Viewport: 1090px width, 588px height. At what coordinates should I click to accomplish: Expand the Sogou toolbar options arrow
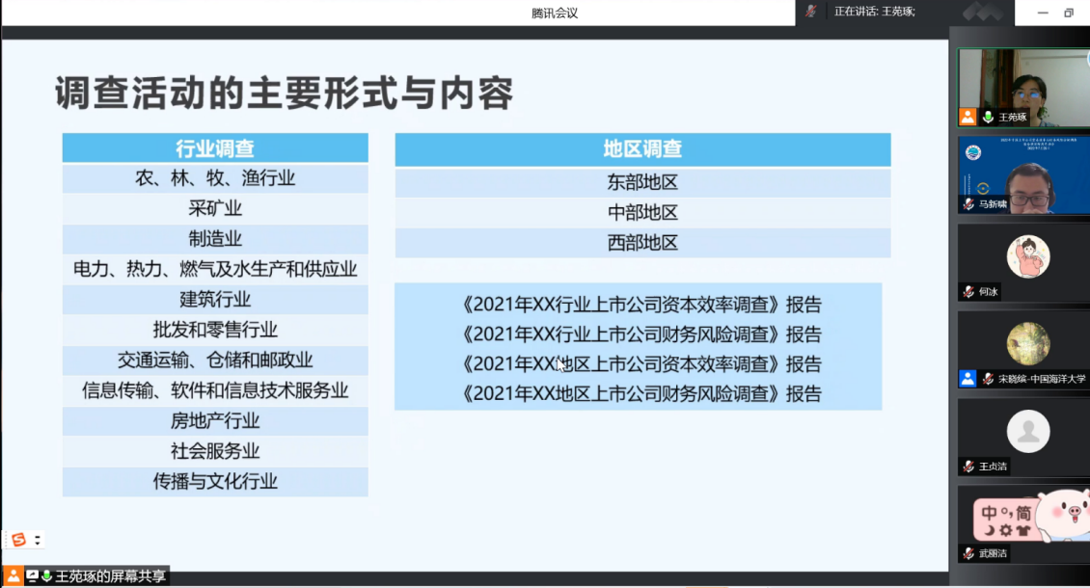pyautogui.click(x=38, y=540)
